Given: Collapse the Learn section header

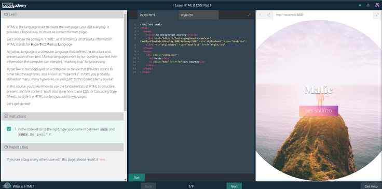Looking at the screenshot, I should click(x=62, y=14).
